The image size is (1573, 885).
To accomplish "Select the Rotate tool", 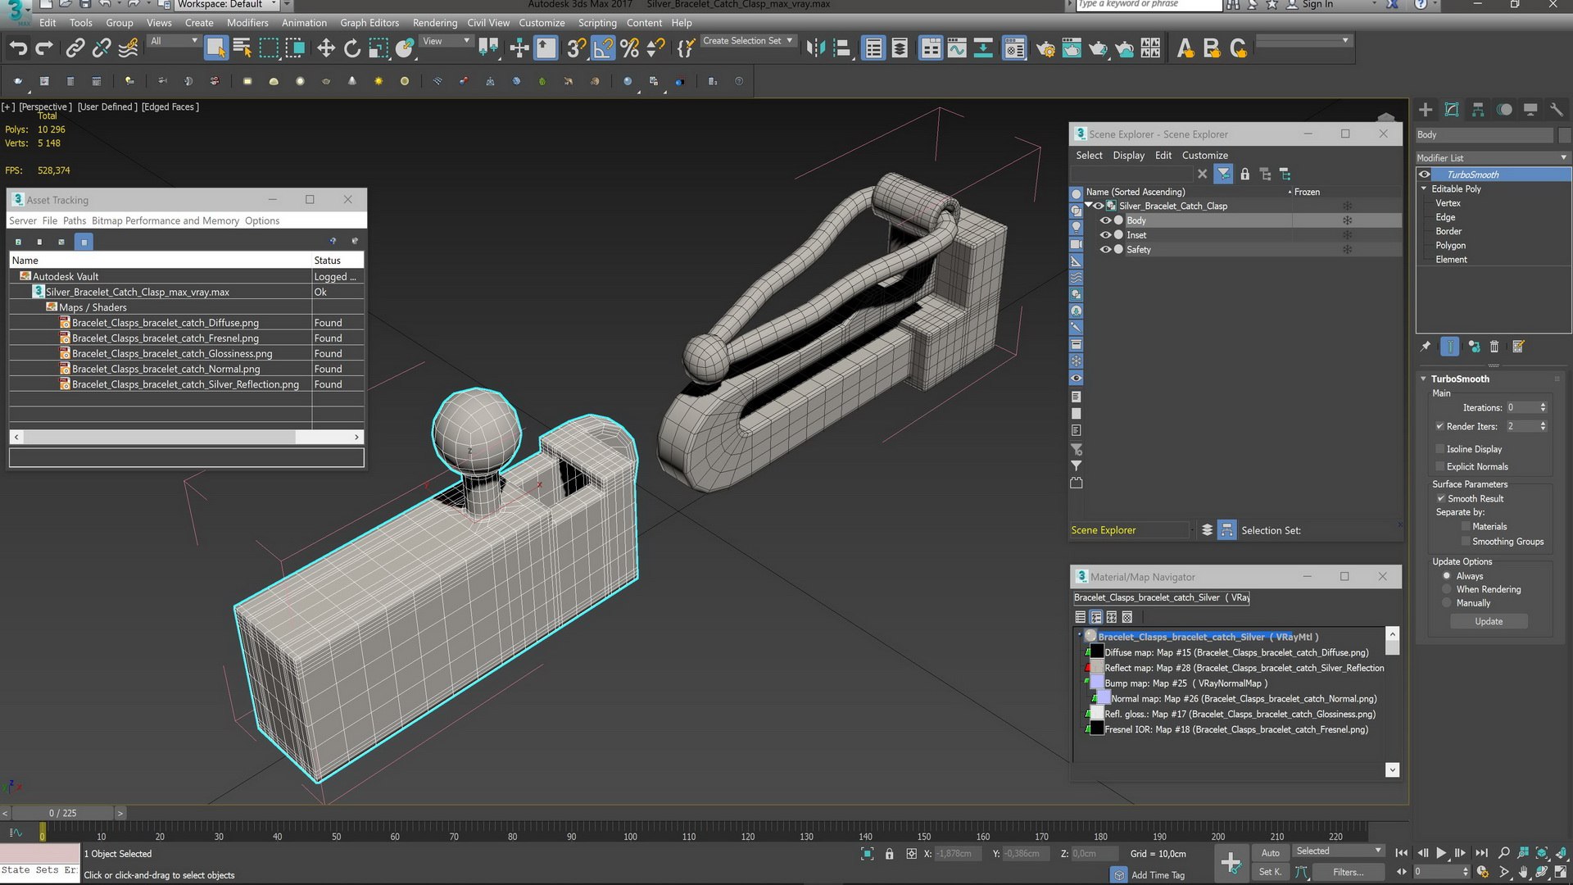I will (x=352, y=48).
